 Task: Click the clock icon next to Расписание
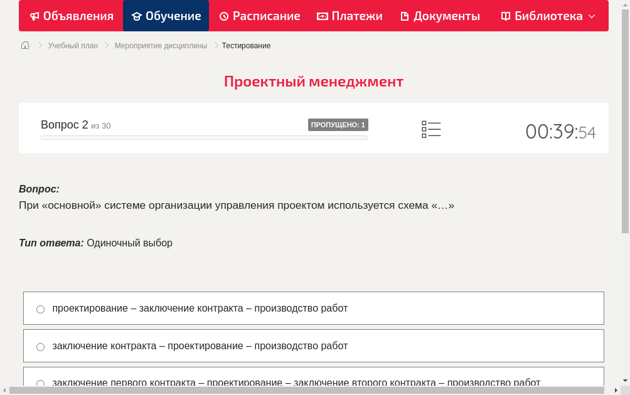pos(223,16)
